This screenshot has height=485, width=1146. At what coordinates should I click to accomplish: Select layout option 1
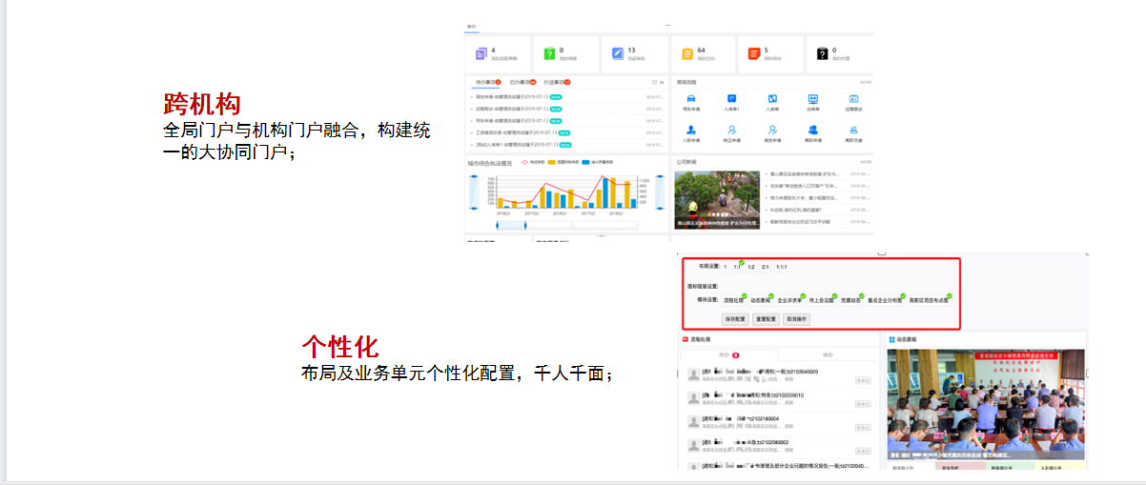(725, 267)
